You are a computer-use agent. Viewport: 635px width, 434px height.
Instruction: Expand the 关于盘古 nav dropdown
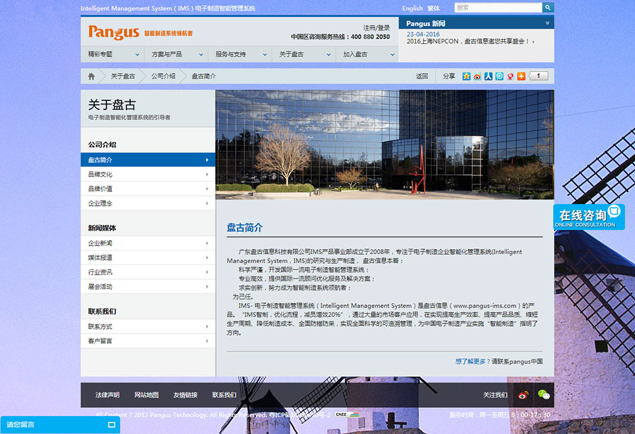tap(304, 54)
